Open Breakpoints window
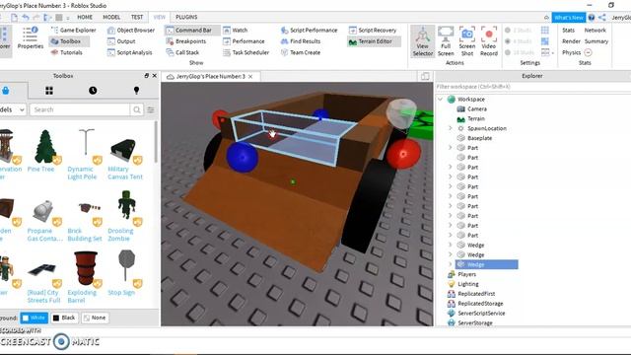This screenshot has height=355, width=631. (x=186, y=41)
